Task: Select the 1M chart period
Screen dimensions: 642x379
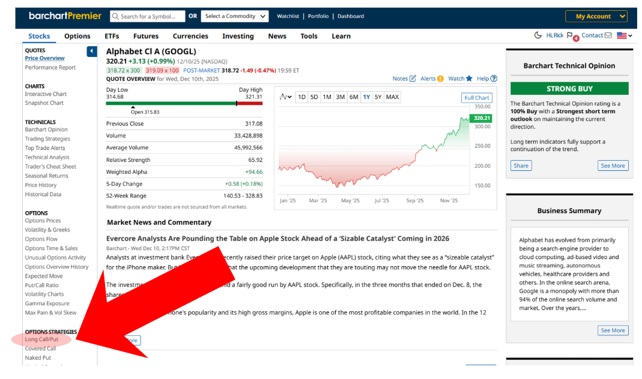Action: pos(327,97)
